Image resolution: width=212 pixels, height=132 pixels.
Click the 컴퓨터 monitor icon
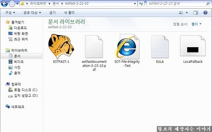click(x=8, y=84)
